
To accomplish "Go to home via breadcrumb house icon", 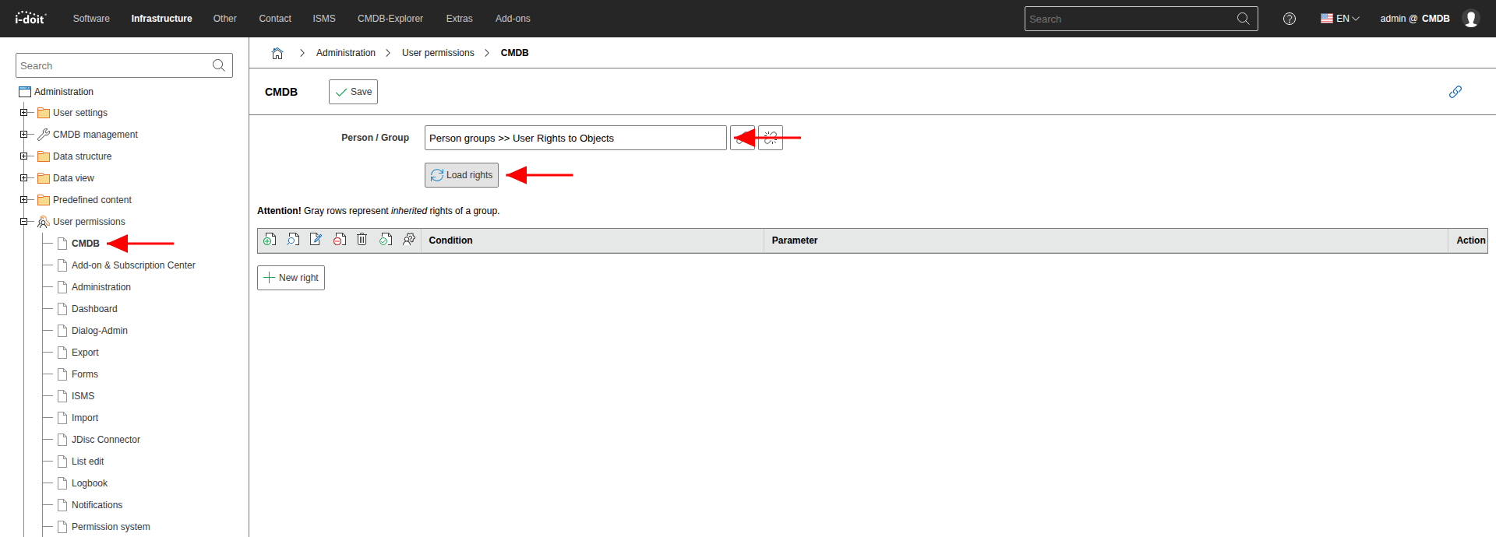I will tap(277, 53).
